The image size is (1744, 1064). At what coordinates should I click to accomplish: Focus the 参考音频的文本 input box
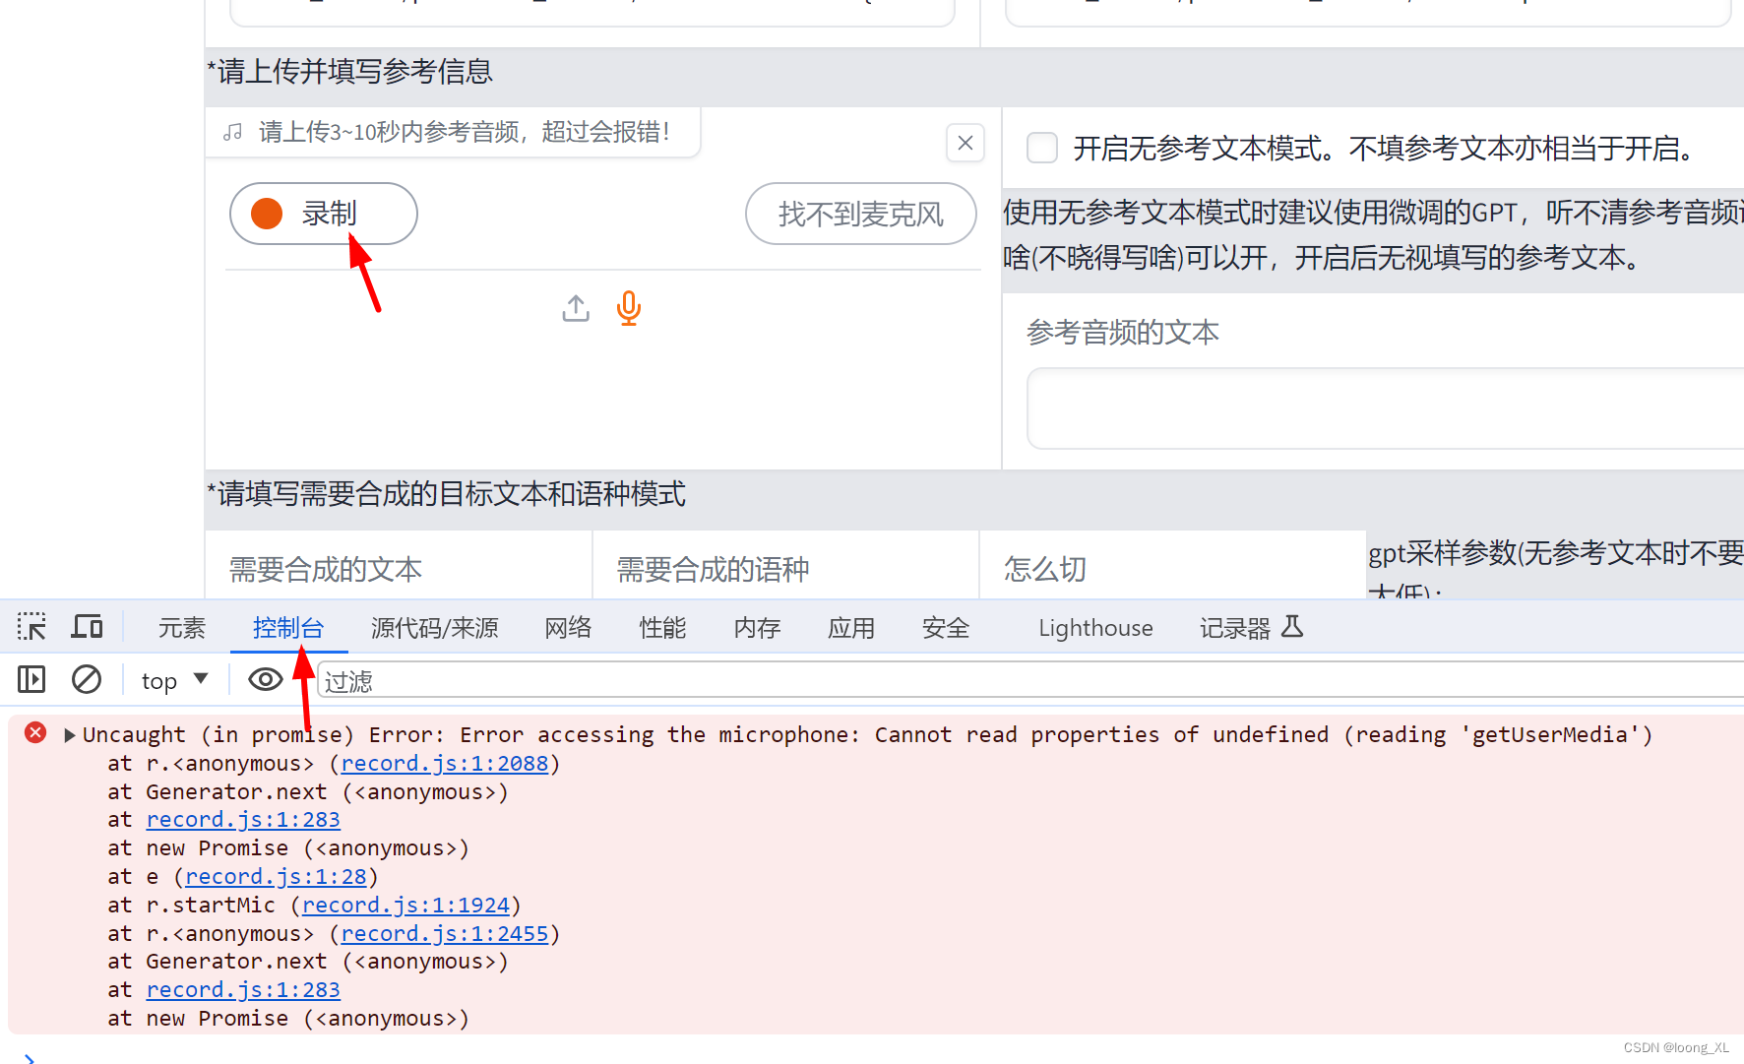[x=1385, y=408]
